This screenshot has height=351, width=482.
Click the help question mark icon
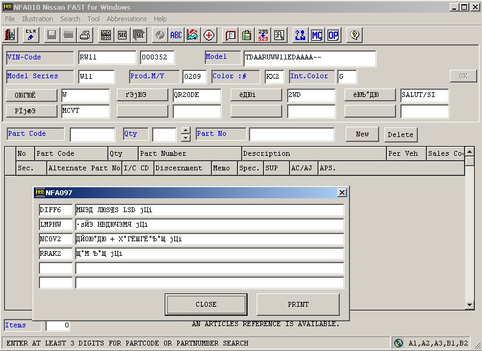point(355,35)
